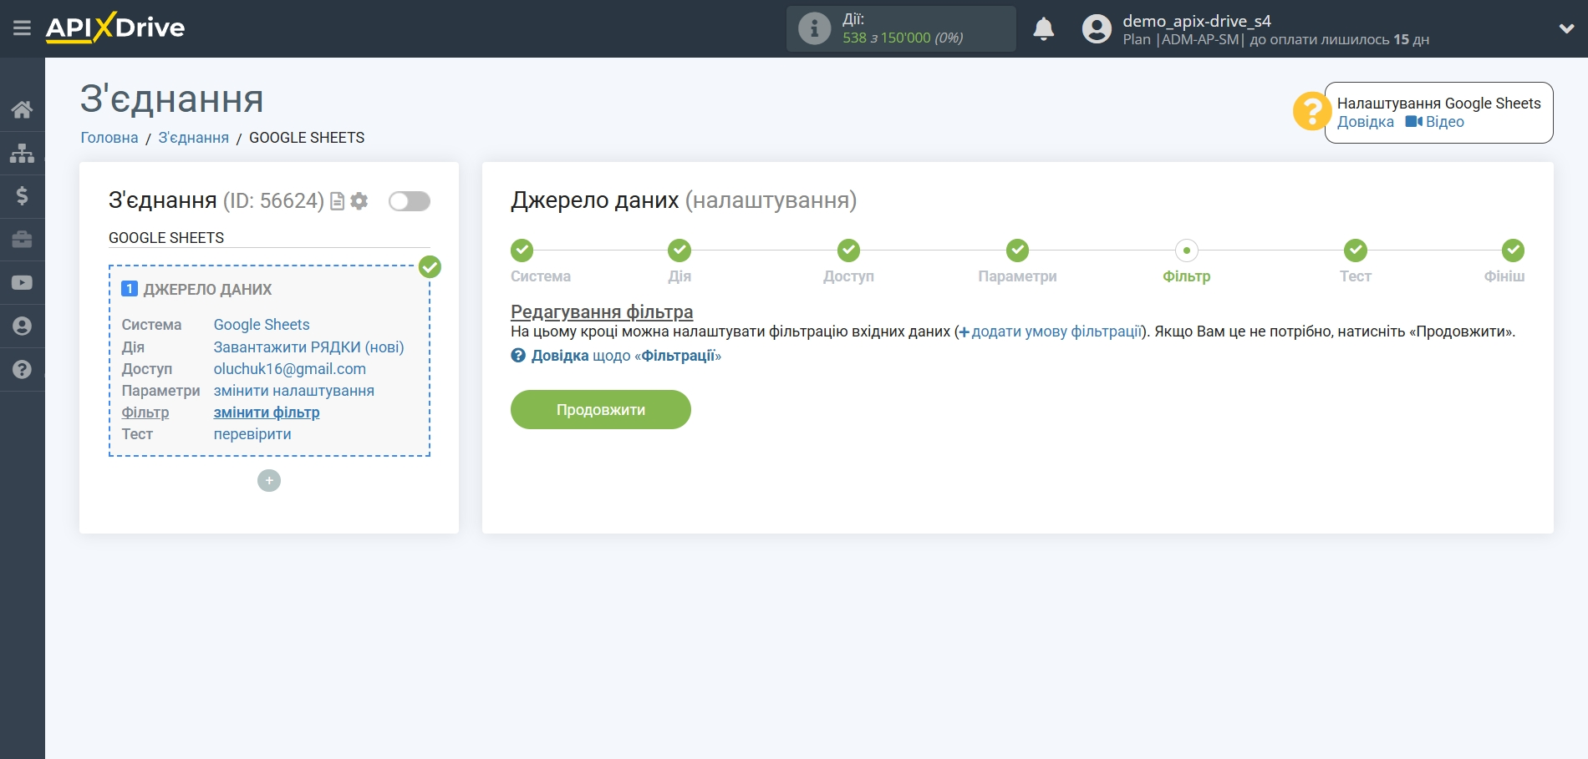This screenshot has height=759, width=1588.
Task: Expand the account menu with the chevron
Action: [x=1565, y=28]
